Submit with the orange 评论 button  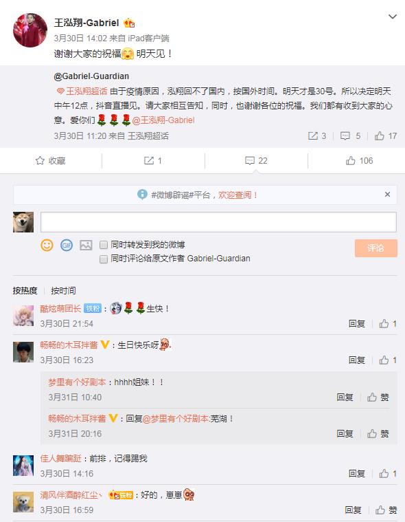375,248
